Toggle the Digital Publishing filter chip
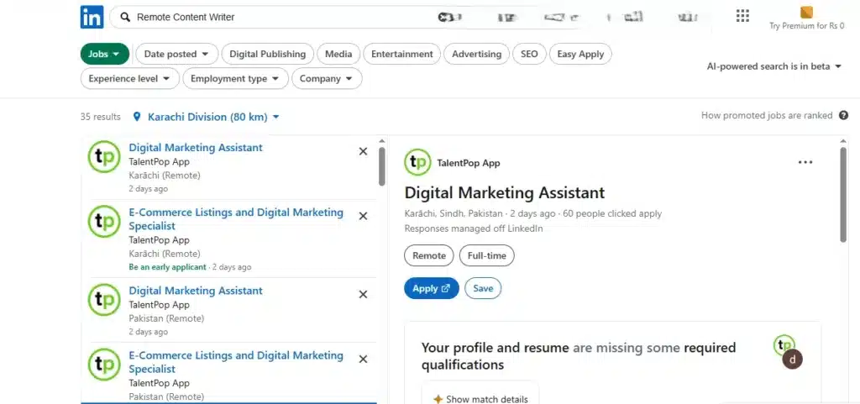860x404 pixels. pyautogui.click(x=268, y=54)
